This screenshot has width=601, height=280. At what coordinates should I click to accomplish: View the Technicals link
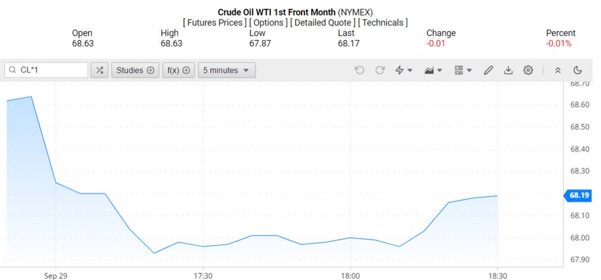(x=383, y=22)
